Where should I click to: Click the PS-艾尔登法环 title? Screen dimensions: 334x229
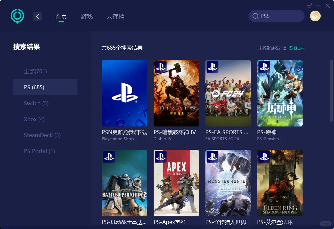[275, 222]
